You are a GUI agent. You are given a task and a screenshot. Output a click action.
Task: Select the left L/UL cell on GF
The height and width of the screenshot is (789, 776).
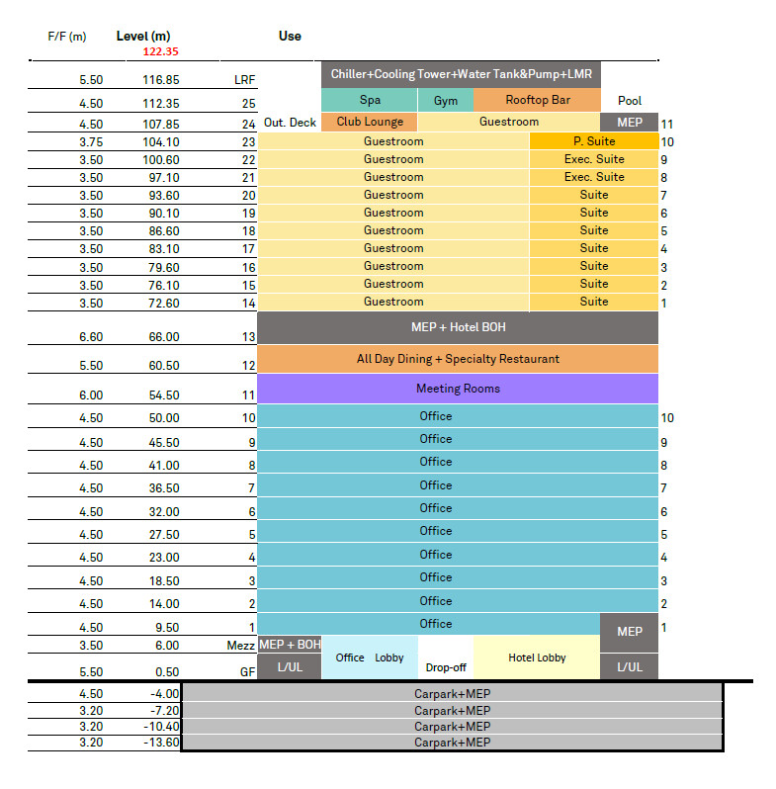[290, 666]
